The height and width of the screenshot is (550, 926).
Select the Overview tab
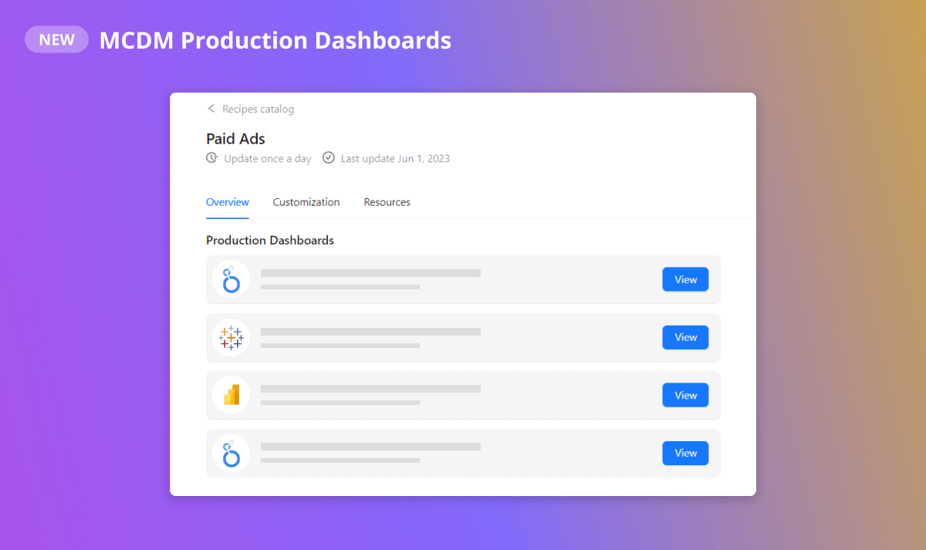tap(228, 202)
